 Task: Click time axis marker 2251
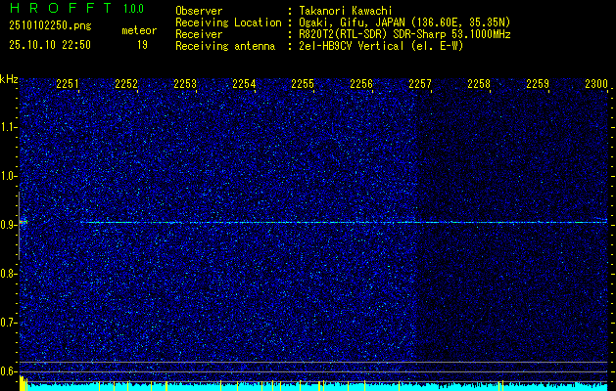(68, 84)
